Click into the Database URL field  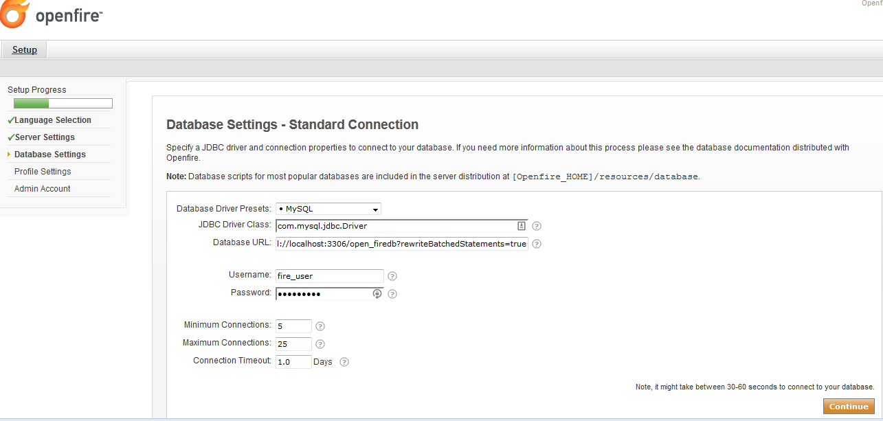pyautogui.click(x=401, y=244)
